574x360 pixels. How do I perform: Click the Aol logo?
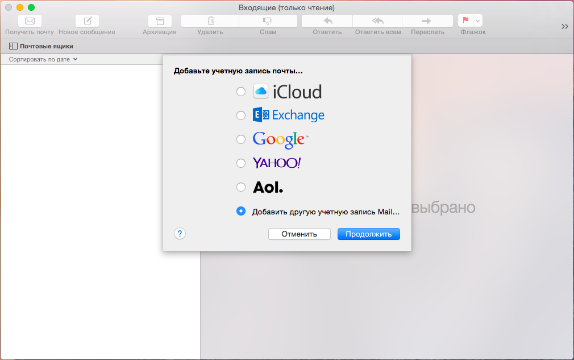[268, 188]
